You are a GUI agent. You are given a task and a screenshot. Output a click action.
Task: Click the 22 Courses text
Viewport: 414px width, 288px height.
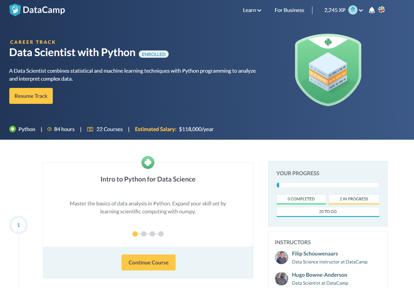(110, 129)
